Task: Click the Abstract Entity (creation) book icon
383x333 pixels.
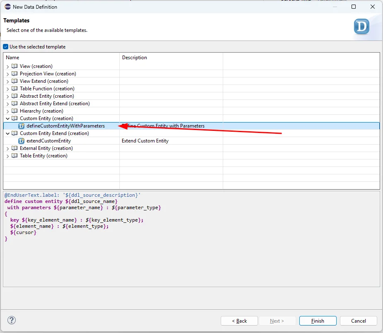Action: pos(14,96)
